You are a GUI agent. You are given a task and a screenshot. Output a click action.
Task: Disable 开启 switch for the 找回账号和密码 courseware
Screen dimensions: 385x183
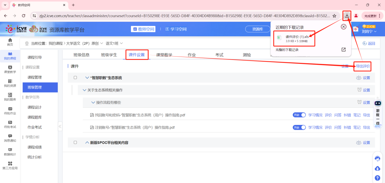click(299, 115)
